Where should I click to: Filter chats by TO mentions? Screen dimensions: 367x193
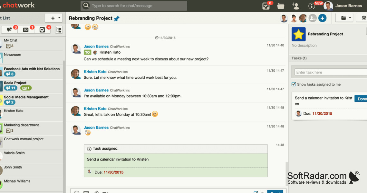[x=26, y=30]
